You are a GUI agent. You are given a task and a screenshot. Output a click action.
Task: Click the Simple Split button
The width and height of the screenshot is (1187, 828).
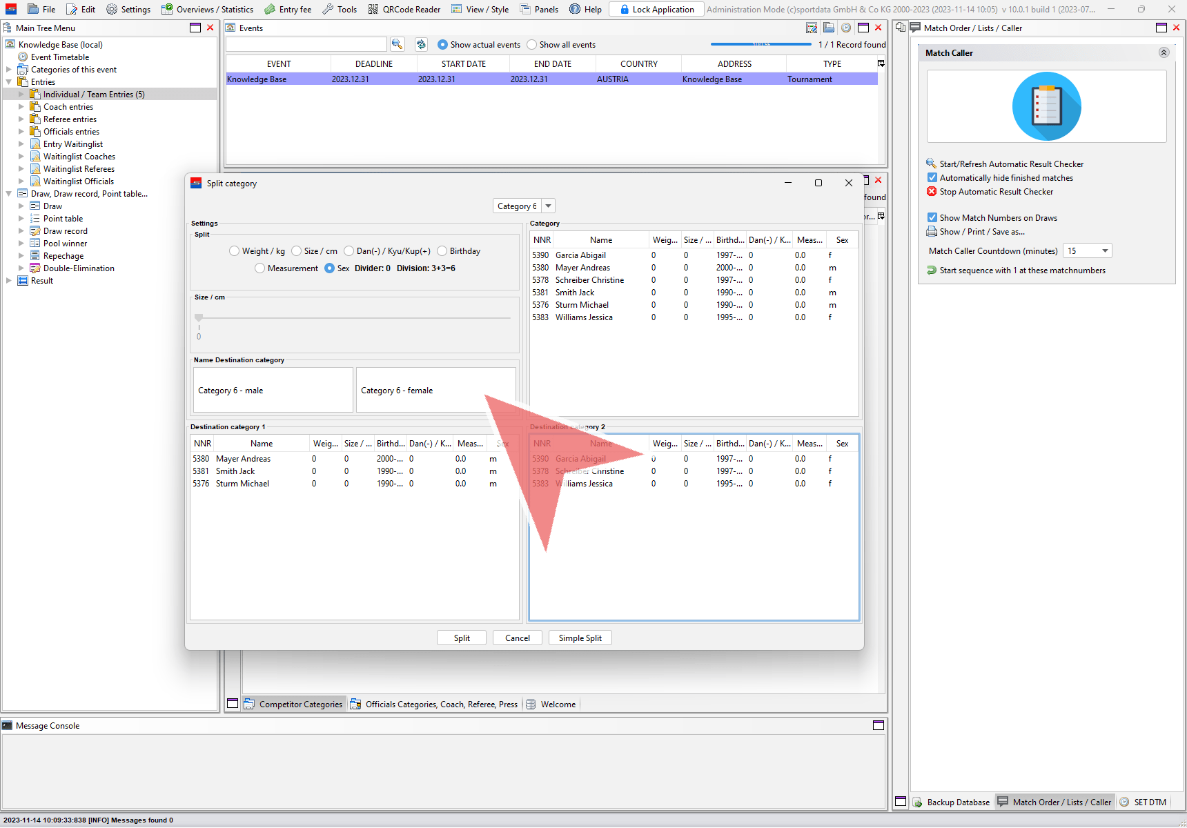(580, 638)
